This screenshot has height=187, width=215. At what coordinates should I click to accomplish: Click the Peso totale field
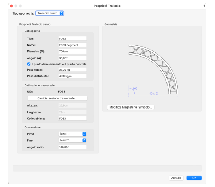click(73, 70)
